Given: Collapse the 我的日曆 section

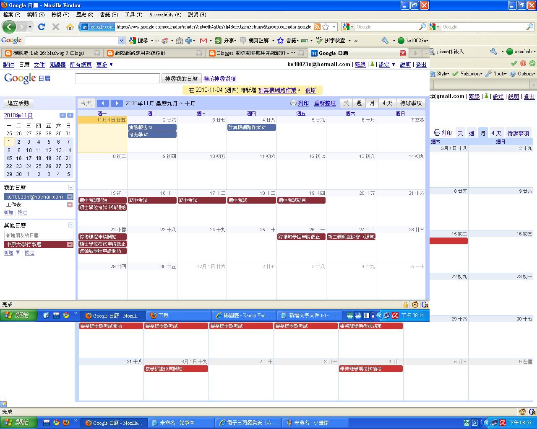Looking at the screenshot, I should click(x=70, y=188).
